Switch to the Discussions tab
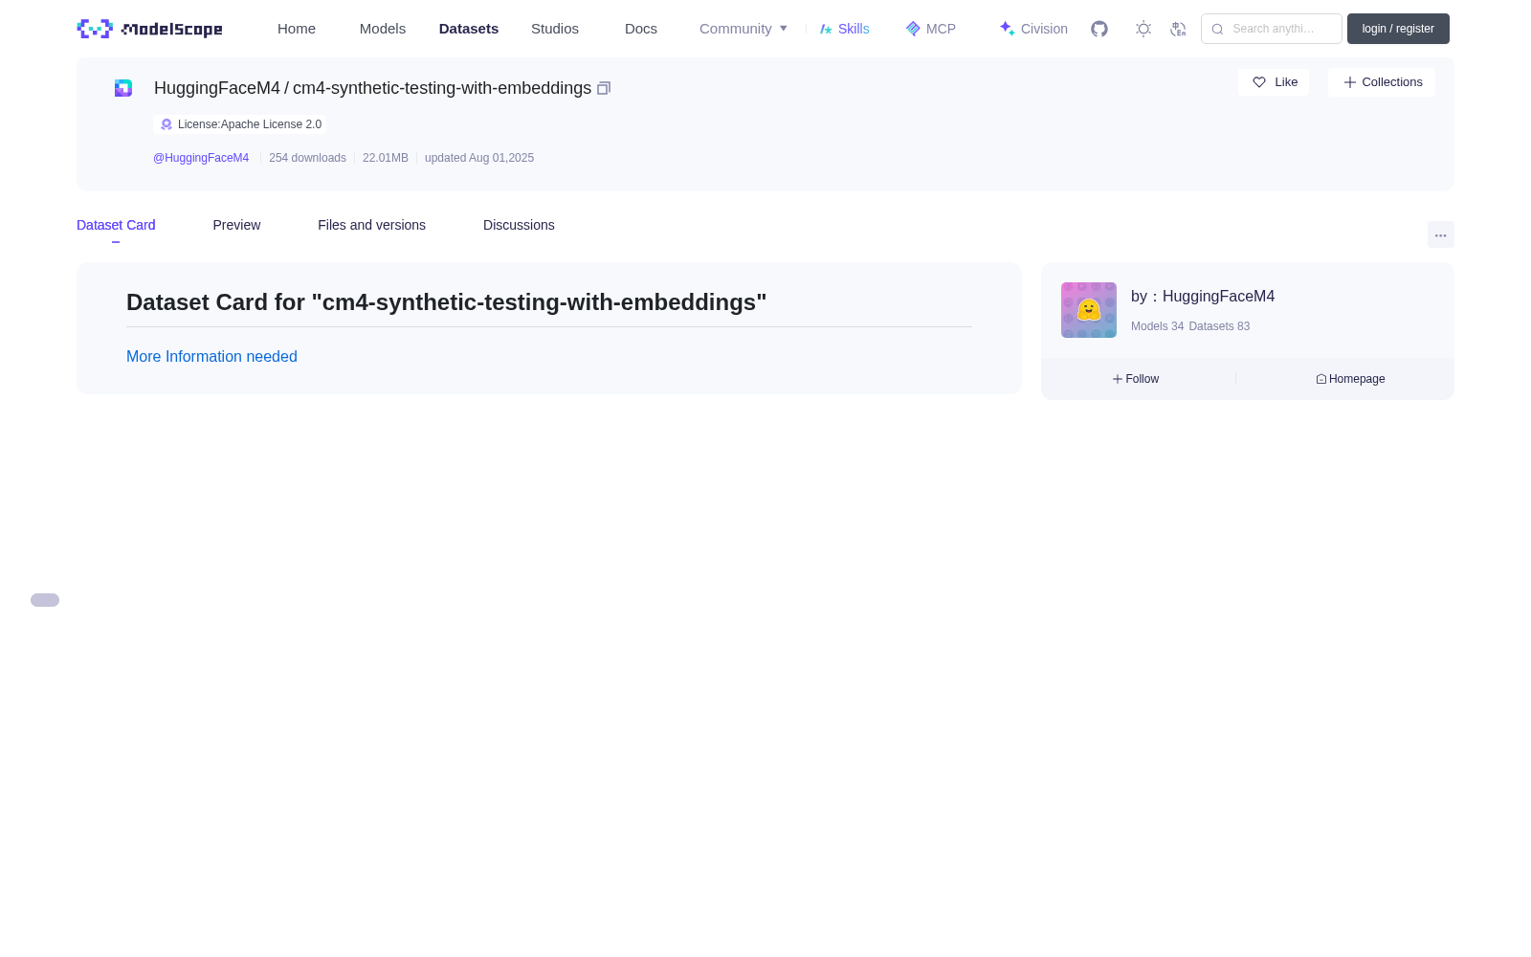The height and width of the screenshot is (957, 1531). [x=519, y=225]
